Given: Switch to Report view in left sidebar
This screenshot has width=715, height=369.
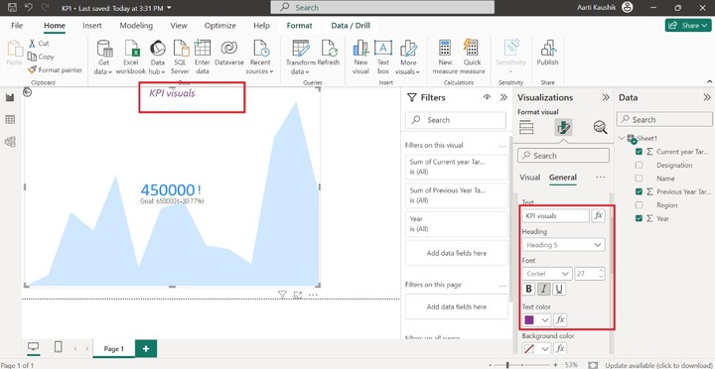Looking at the screenshot, I should point(10,97).
